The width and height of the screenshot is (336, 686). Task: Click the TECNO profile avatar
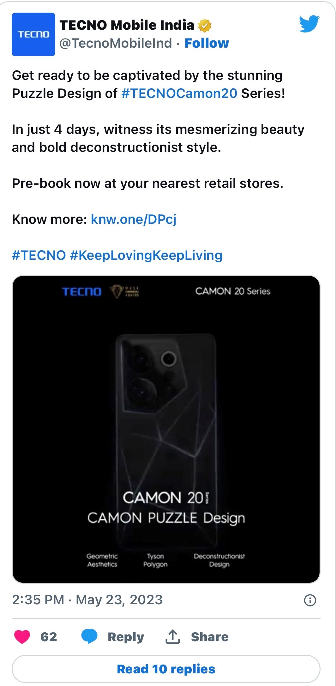[33, 34]
